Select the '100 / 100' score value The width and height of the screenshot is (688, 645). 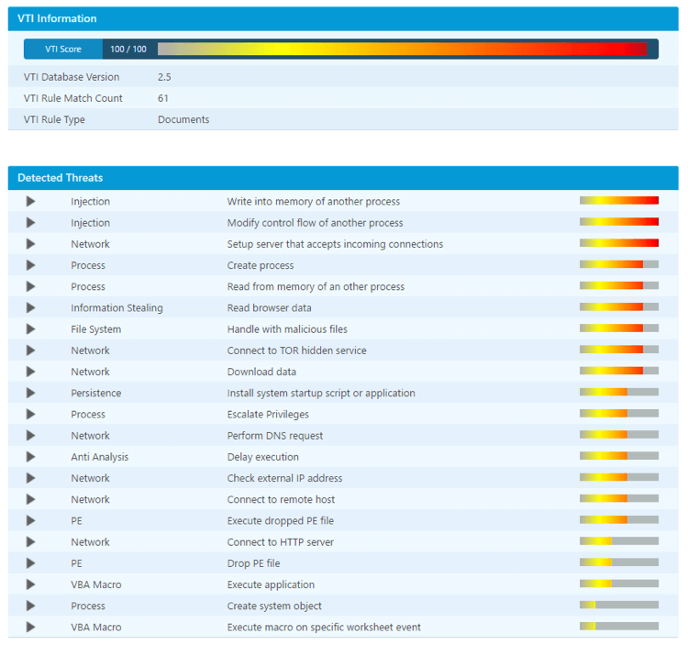(128, 50)
